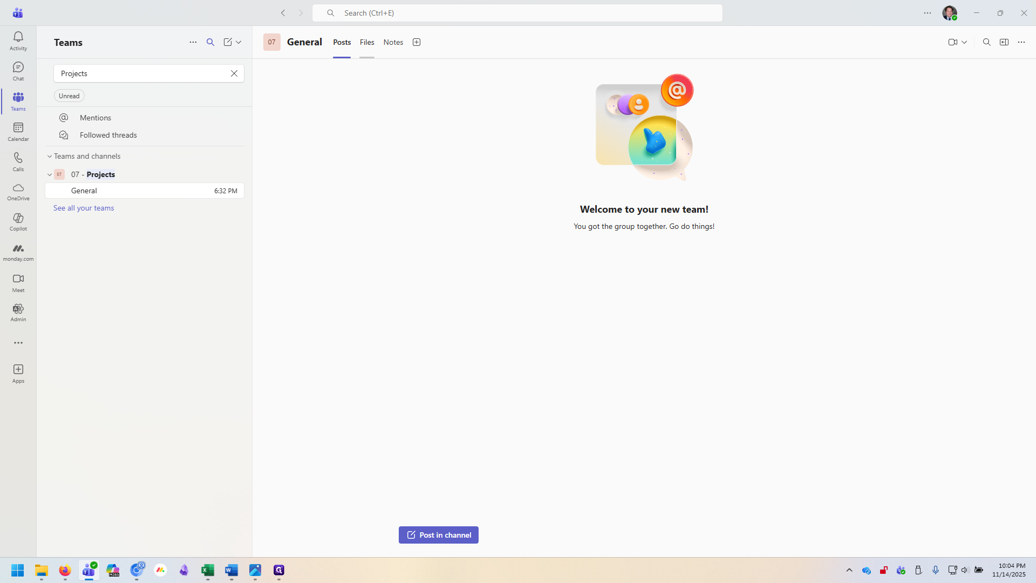Open the Meet now dropdown arrow
The height and width of the screenshot is (583, 1036).
[x=964, y=42]
